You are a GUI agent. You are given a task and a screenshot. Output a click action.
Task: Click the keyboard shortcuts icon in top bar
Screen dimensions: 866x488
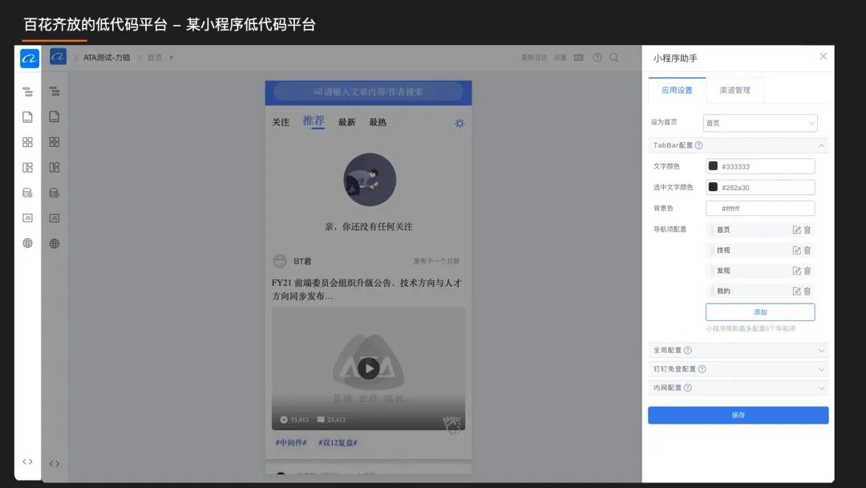578,58
